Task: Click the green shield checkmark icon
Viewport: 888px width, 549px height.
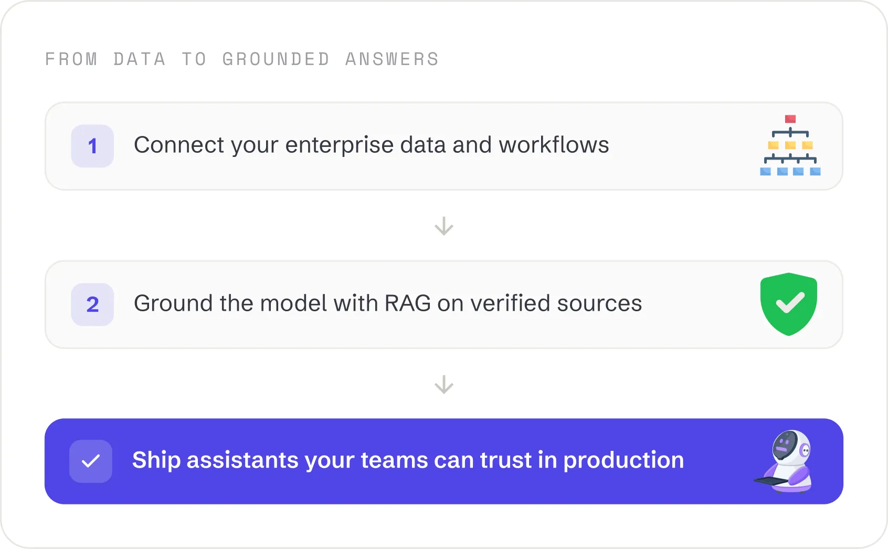Action: click(789, 304)
